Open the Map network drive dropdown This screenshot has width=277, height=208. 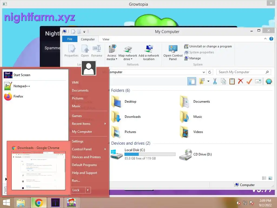click(x=128, y=53)
